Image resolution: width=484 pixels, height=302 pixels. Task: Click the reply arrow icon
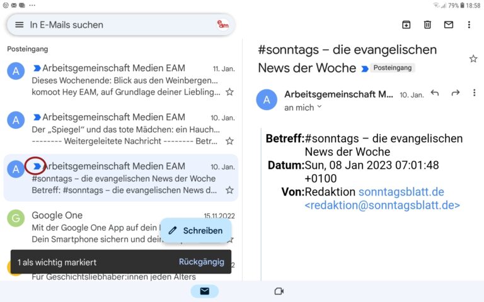tap(435, 92)
